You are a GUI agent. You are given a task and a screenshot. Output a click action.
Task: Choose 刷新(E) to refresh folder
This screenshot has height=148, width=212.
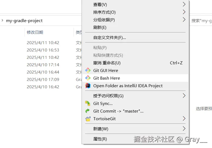(x=135, y=28)
